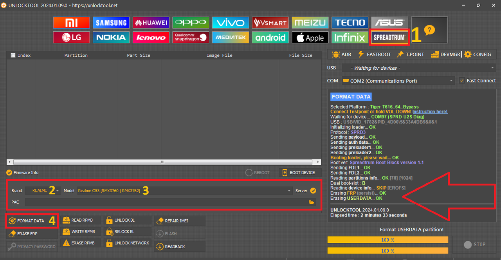Viewport: 501px width, 260px height.
Task: Open the Android platform tile
Action: pyautogui.click(x=270, y=37)
